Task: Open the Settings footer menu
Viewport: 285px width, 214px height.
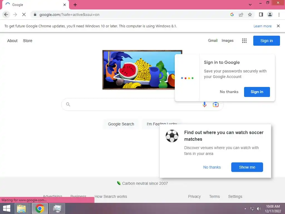Action: pos(235,196)
